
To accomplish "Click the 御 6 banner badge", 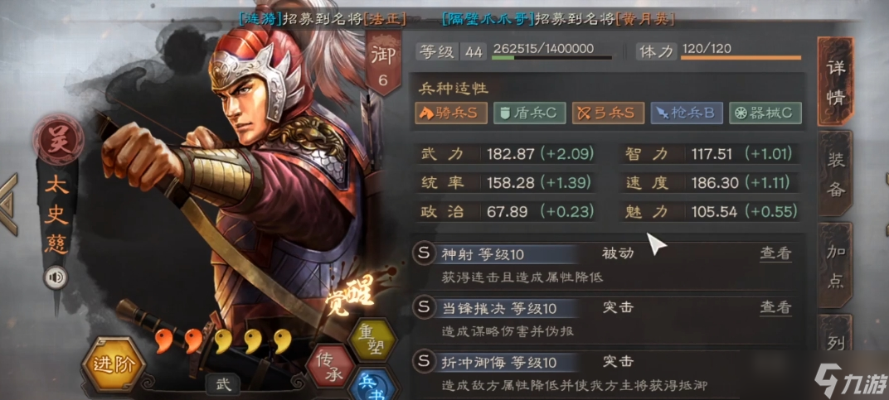I will pos(383,63).
